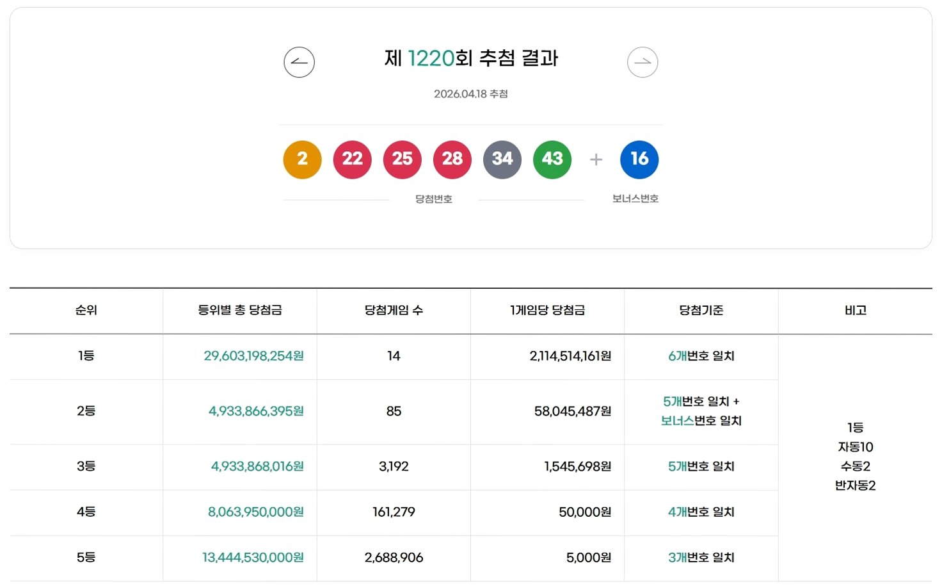Click the red ball number 22
The image size is (942, 586).
click(352, 159)
